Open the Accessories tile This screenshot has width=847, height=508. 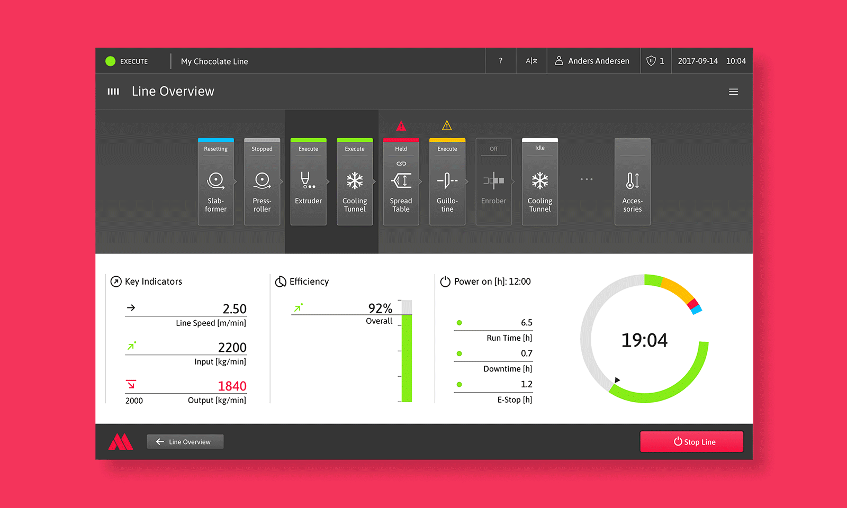point(632,182)
